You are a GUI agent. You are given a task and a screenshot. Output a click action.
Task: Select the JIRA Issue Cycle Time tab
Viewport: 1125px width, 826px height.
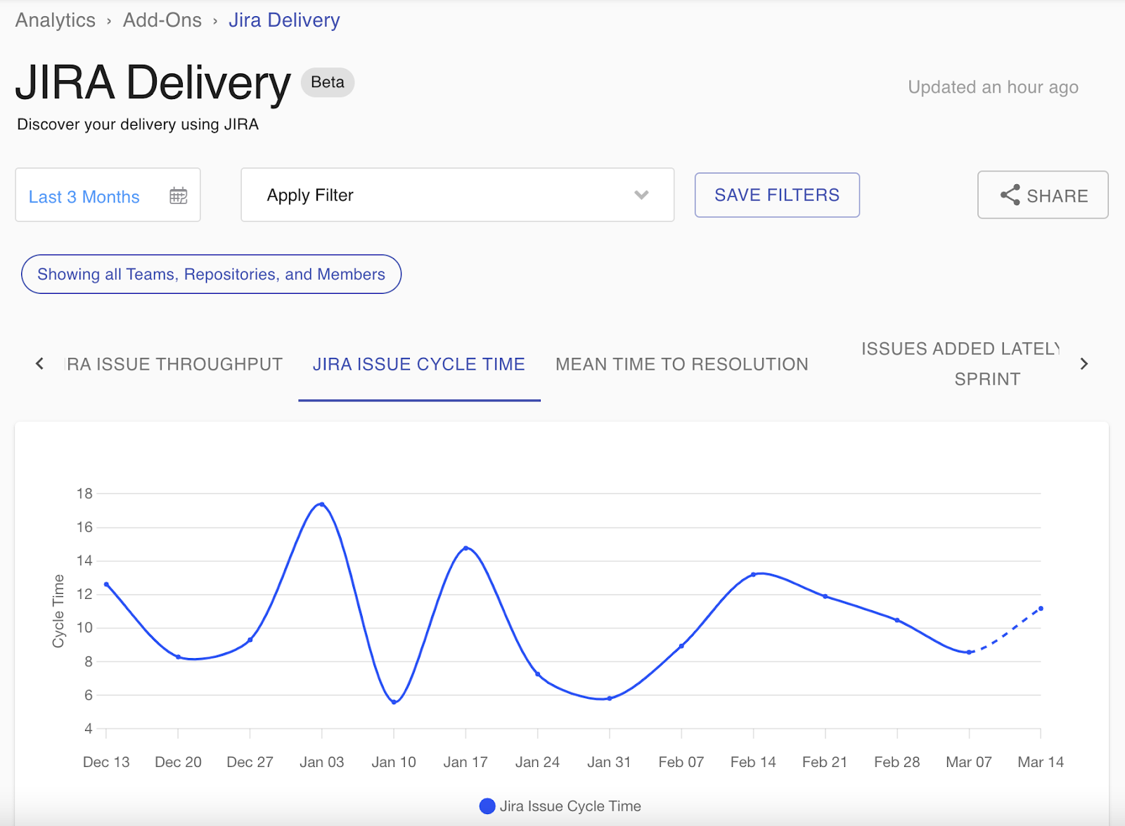click(x=419, y=364)
